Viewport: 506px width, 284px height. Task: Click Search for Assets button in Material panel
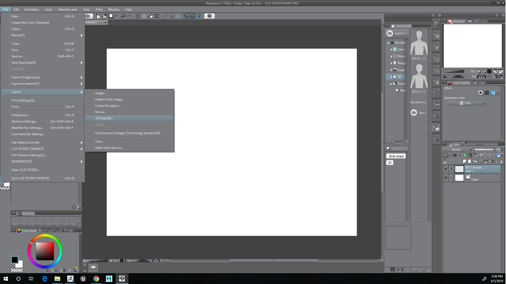coord(397,33)
